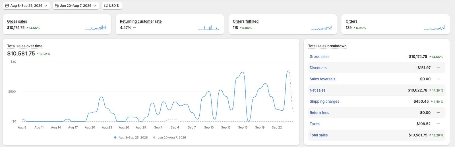Open the Taxes breakdown link
Image resolution: width=455 pixels, height=147 pixels.
pos(315,124)
